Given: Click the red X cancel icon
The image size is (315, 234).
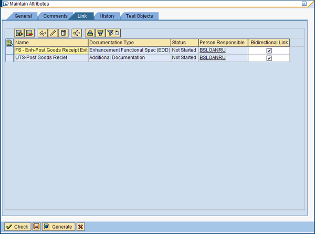Looking at the screenshot, I should pos(80,227).
